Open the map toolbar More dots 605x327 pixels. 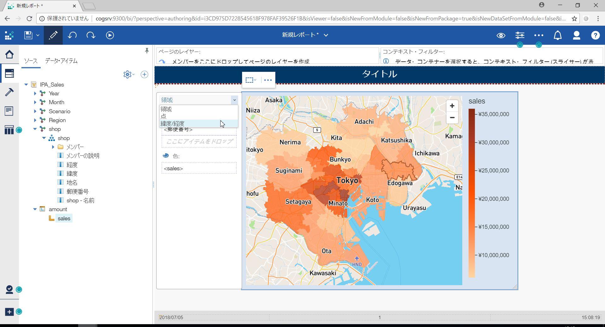[268, 80]
